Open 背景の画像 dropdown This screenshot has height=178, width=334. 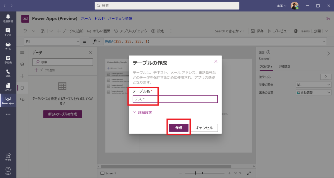click(x=313, y=85)
